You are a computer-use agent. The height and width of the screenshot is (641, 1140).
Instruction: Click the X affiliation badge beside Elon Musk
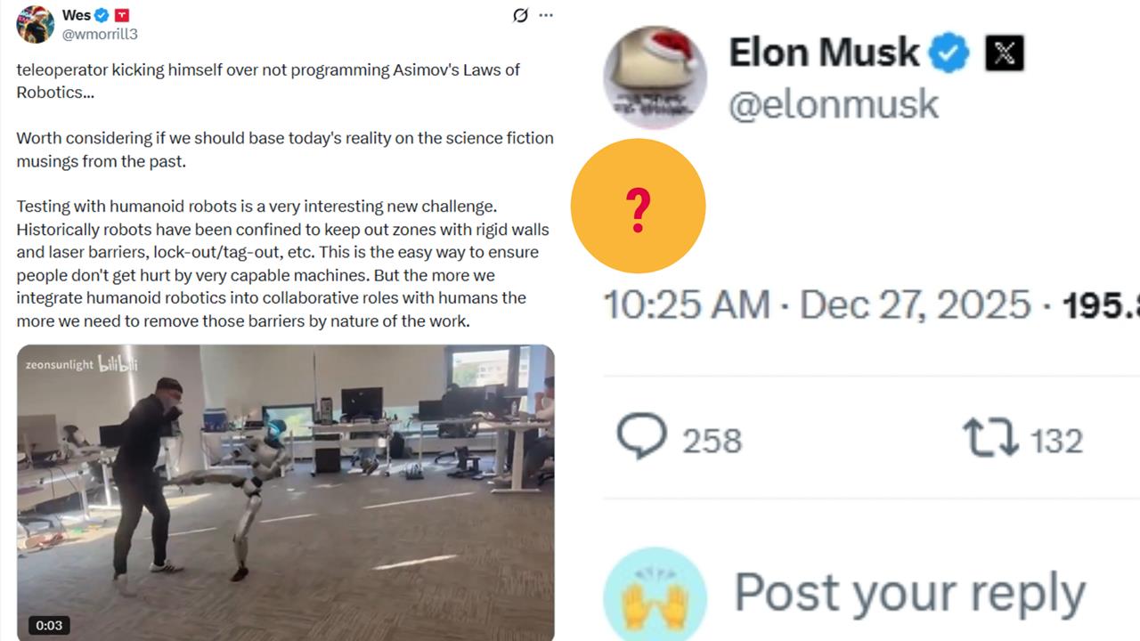point(1004,53)
